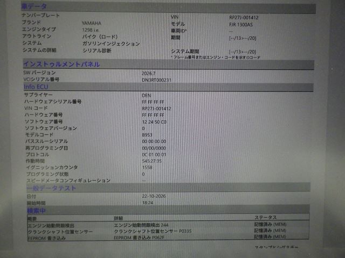Viewport: 345px width, 258px height.
Task: Select the software number 12 24 50 C0
Action: (x=154, y=122)
